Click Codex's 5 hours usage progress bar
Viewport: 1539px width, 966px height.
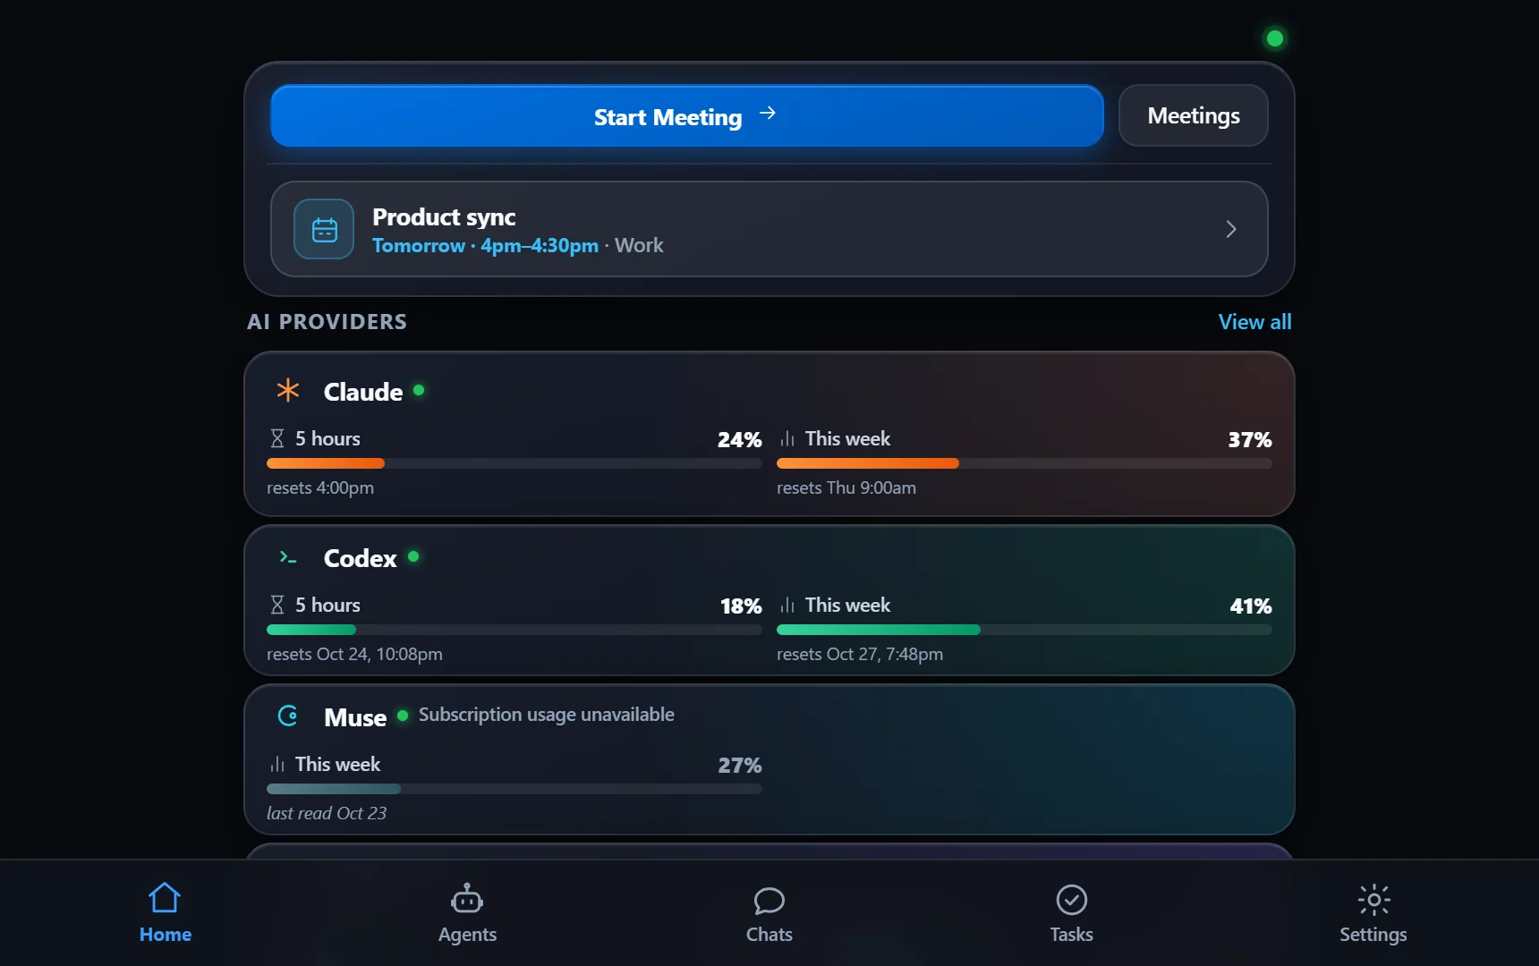tap(514, 630)
